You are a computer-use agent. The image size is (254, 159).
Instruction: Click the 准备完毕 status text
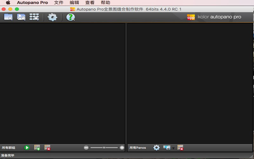click(x=8, y=155)
